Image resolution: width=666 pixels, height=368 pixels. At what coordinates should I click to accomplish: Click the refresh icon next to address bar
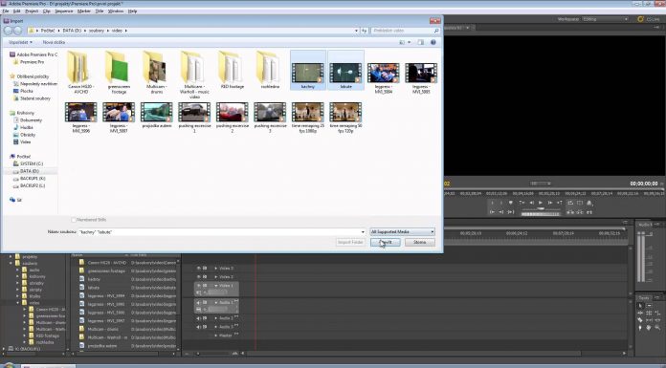point(364,31)
